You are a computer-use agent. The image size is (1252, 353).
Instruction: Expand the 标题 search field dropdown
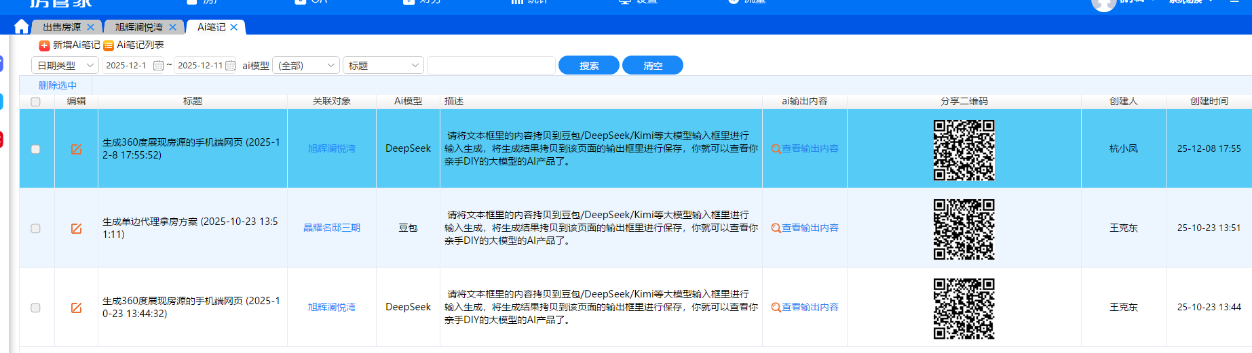point(383,66)
